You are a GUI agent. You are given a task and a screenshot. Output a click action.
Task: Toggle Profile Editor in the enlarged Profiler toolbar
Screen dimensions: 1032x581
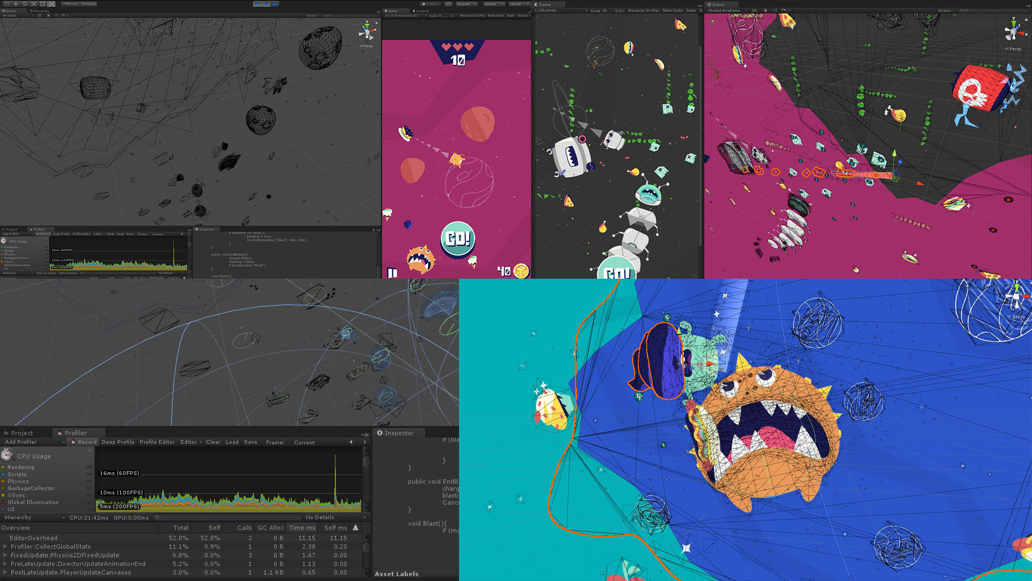click(157, 442)
